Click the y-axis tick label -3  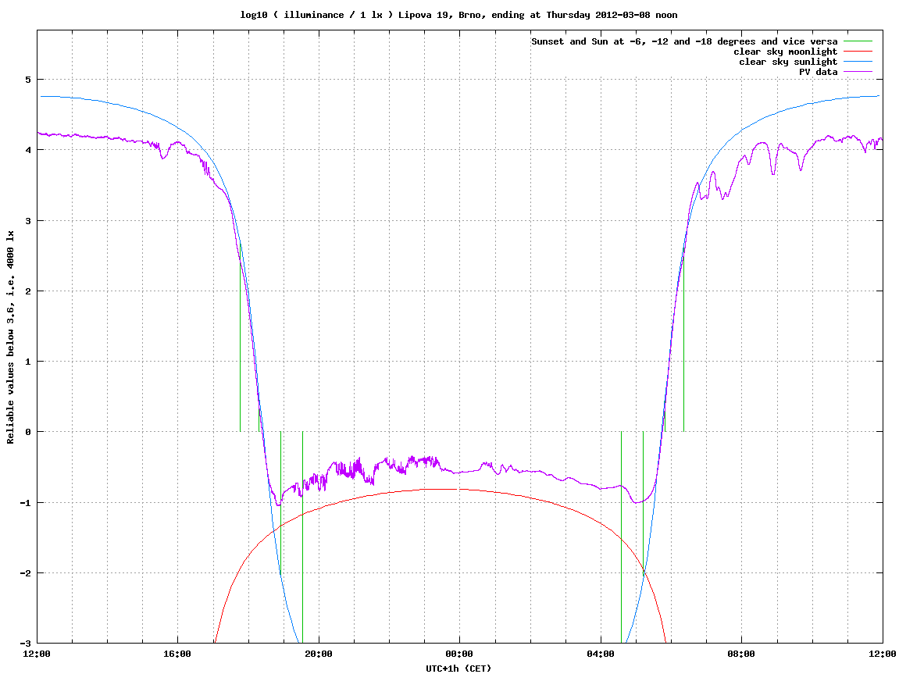[x=25, y=643]
